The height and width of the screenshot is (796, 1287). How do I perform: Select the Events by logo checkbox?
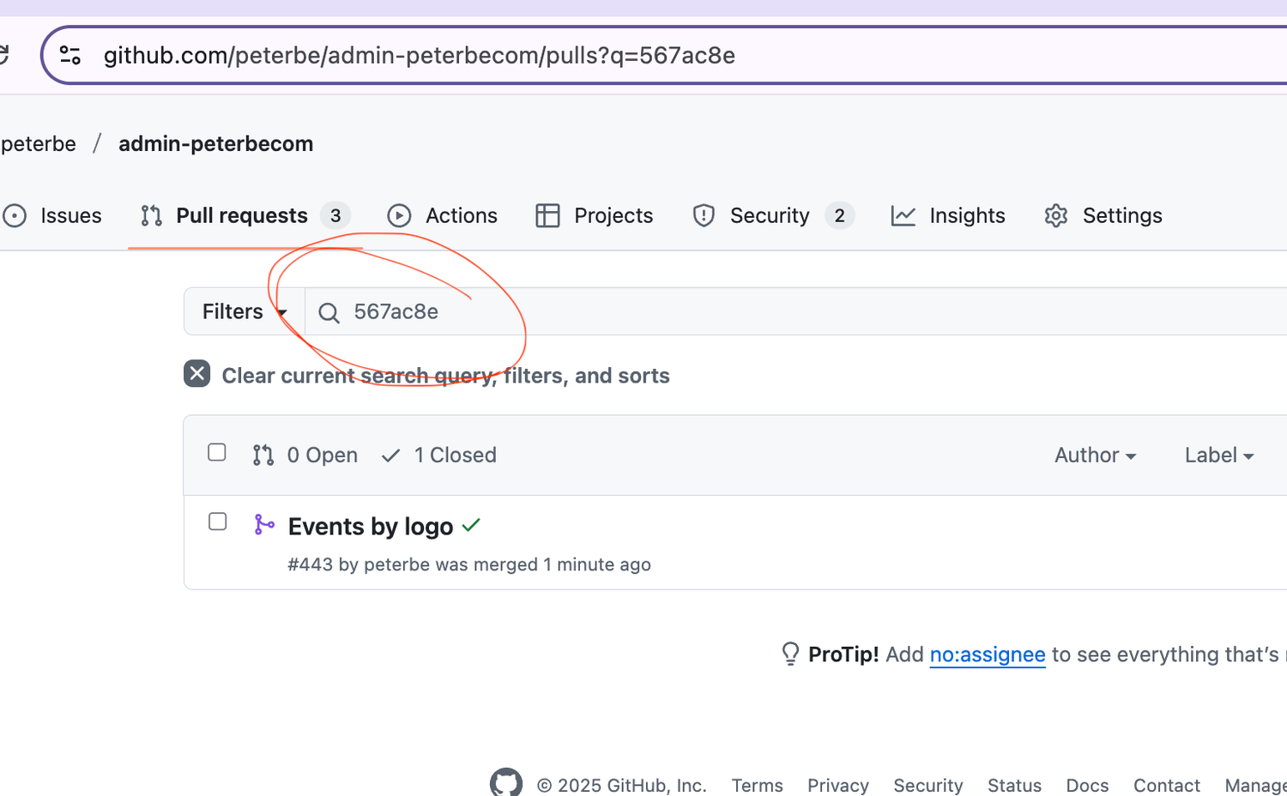click(x=218, y=522)
